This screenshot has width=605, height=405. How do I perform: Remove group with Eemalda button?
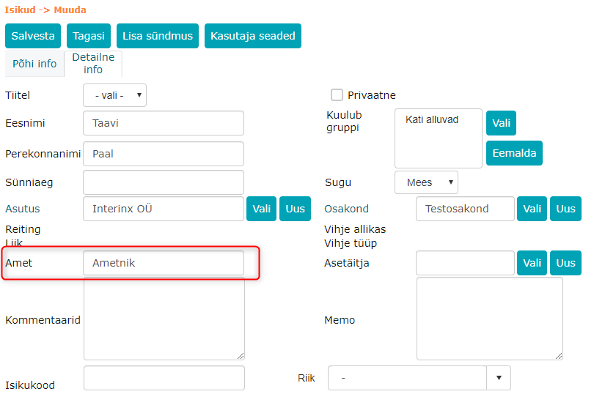click(x=514, y=153)
